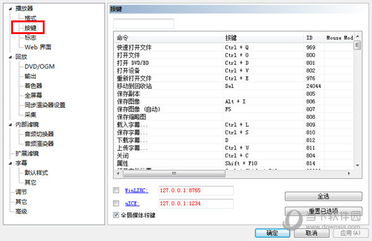Screen dimensions: 372x241
Task: Sort by the 命令 column header
Action: 169,38
